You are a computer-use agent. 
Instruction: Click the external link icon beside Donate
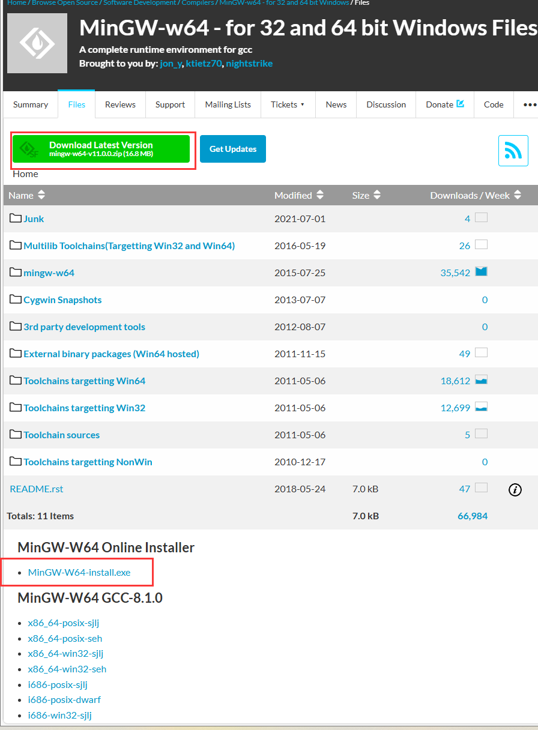(461, 104)
